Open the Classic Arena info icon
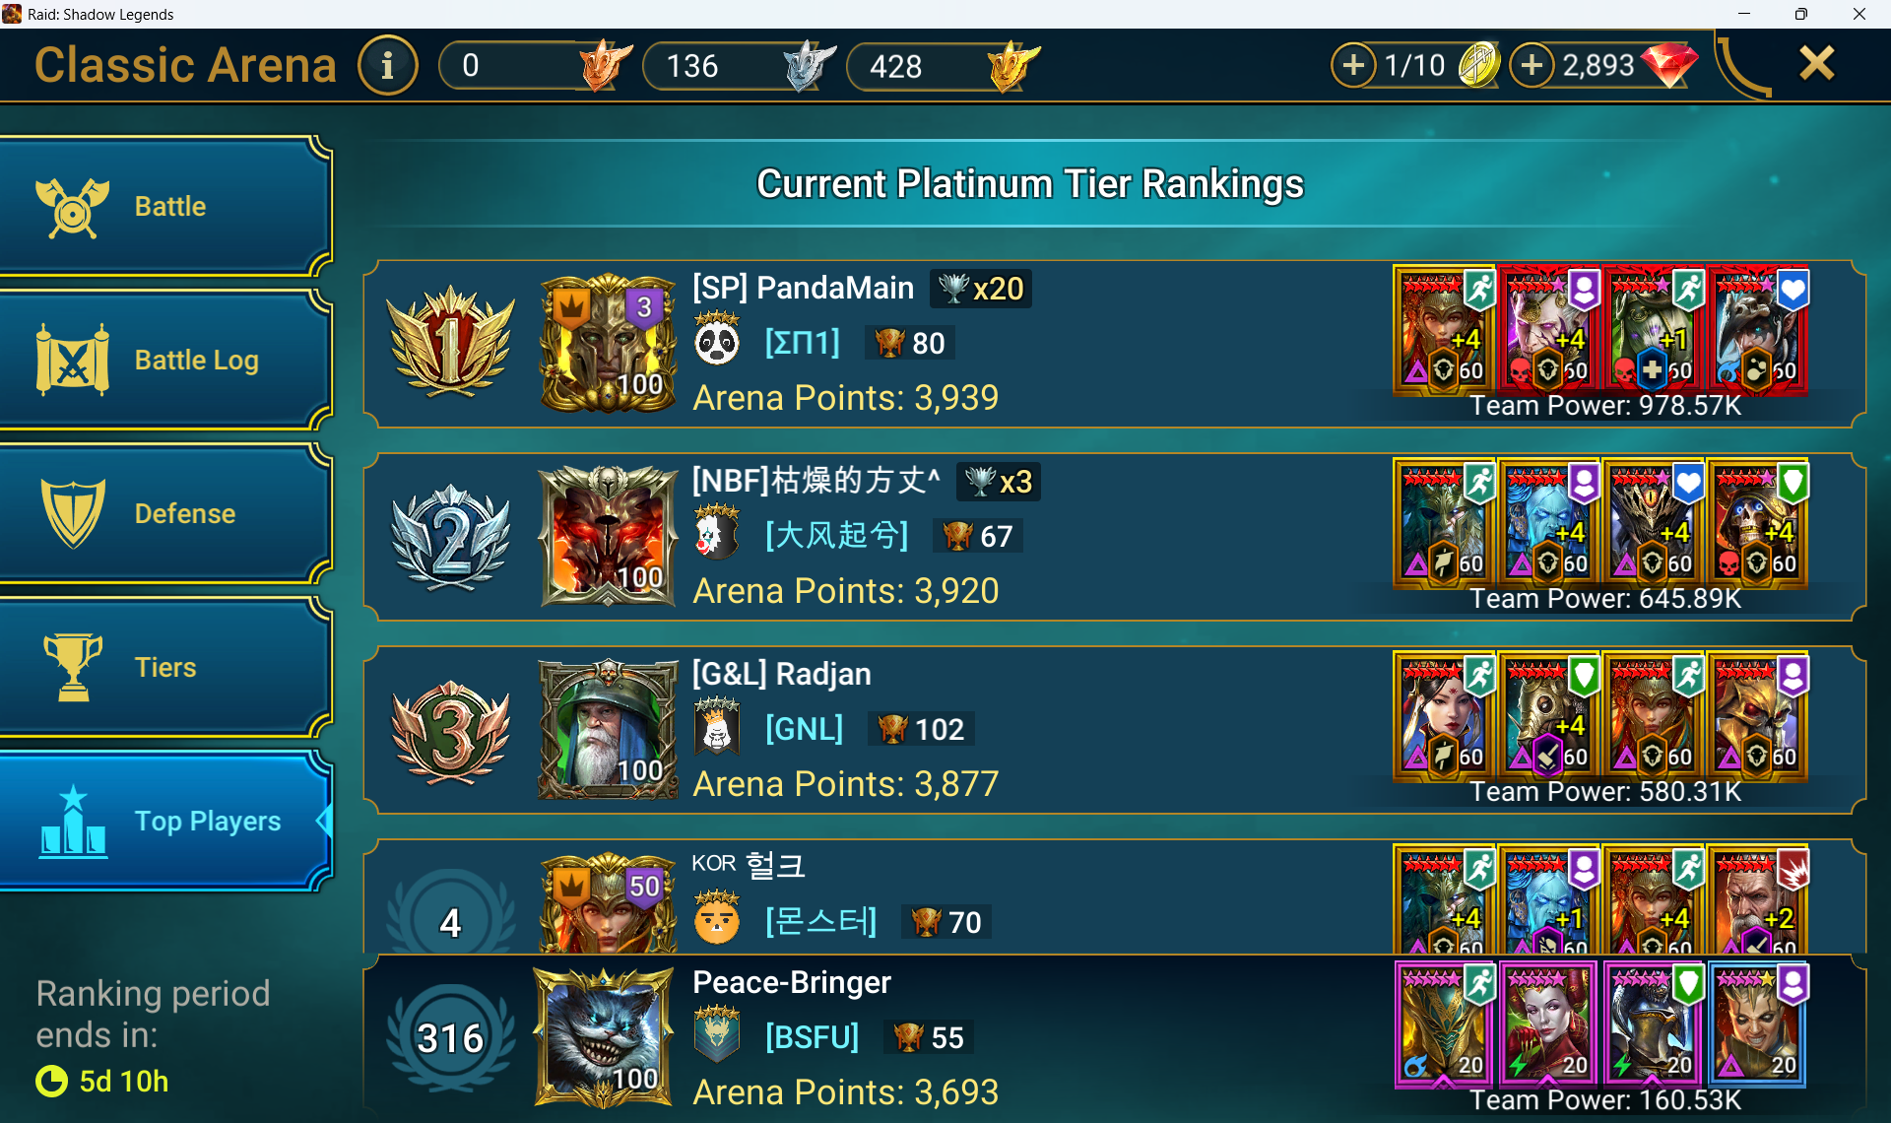Screen dimensions: 1891x1123 [x=387, y=66]
